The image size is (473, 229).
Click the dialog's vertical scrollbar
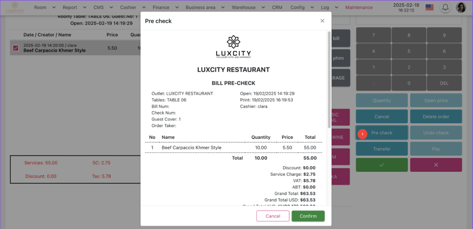pyautogui.click(x=329, y=78)
